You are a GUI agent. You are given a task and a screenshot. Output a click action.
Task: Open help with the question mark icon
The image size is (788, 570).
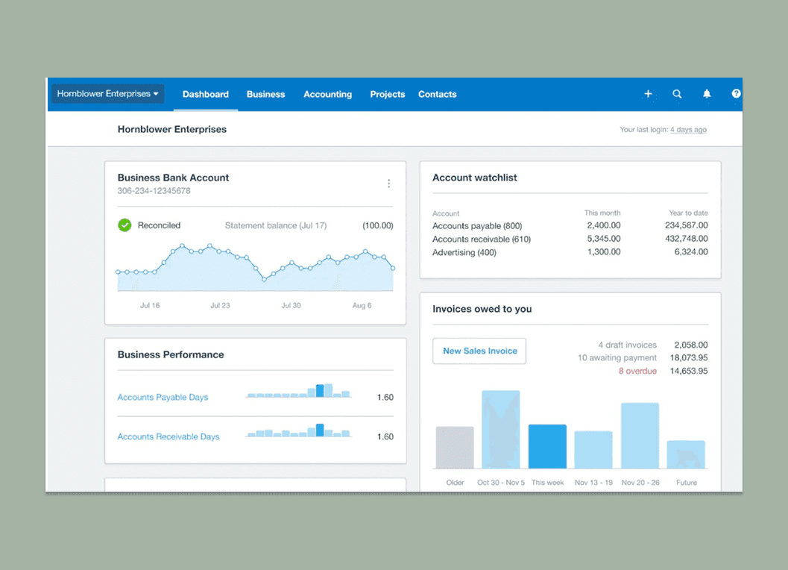pos(736,94)
